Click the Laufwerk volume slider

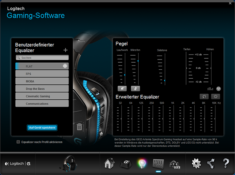click(125, 69)
